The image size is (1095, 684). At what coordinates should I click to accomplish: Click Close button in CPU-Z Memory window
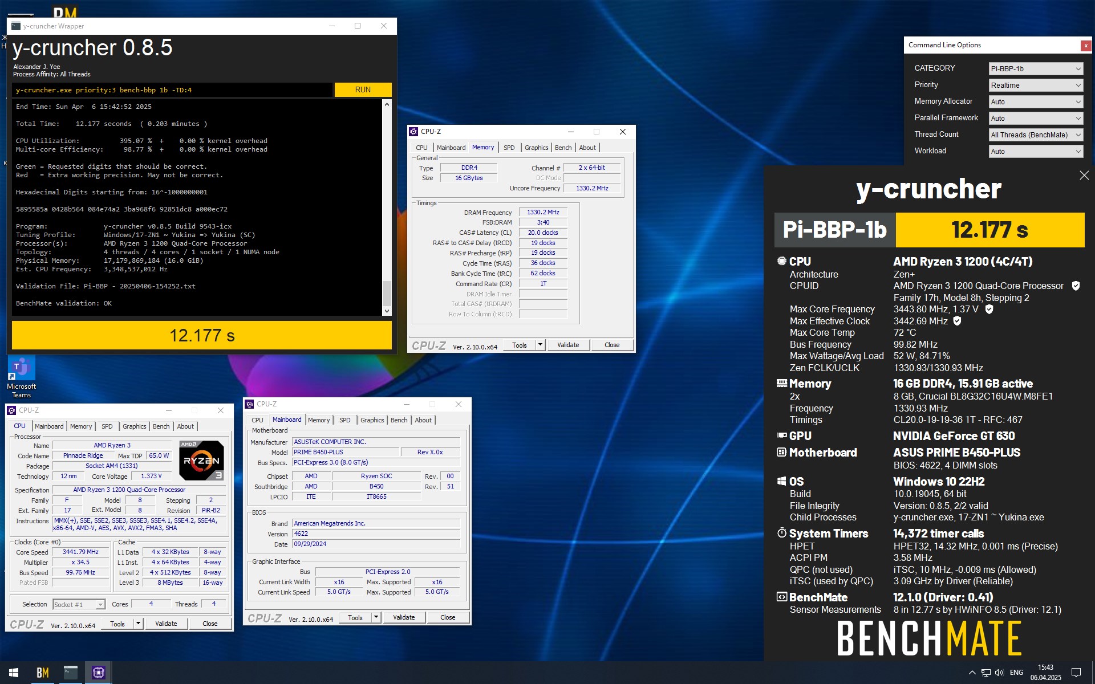[x=612, y=345]
